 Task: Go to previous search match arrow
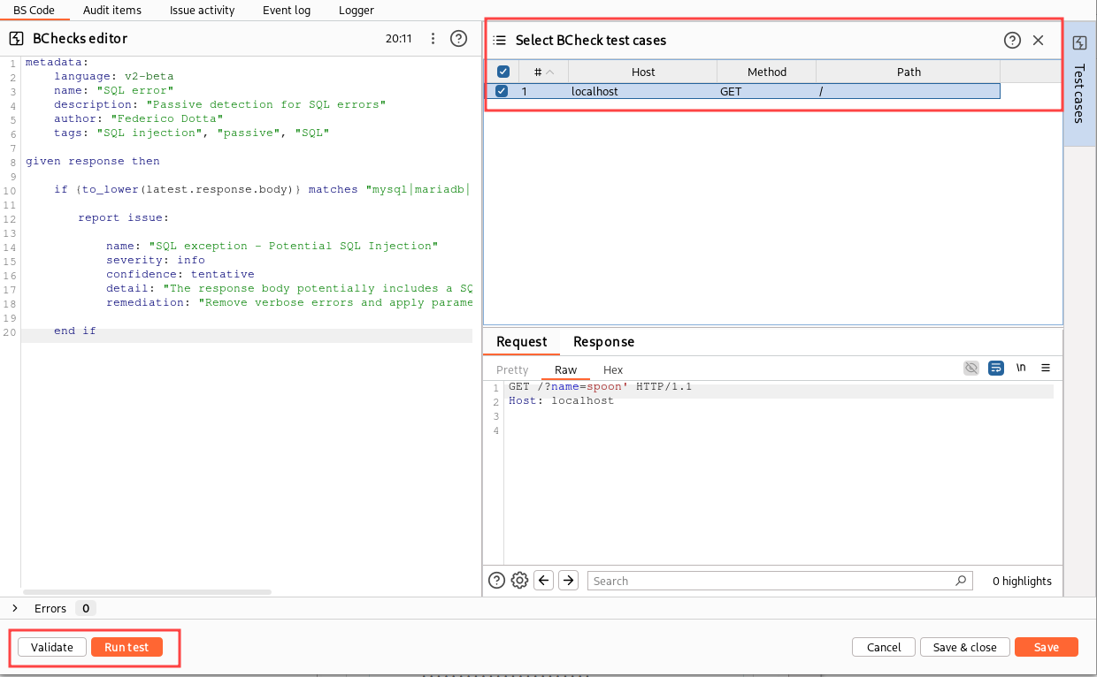click(x=544, y=581)
